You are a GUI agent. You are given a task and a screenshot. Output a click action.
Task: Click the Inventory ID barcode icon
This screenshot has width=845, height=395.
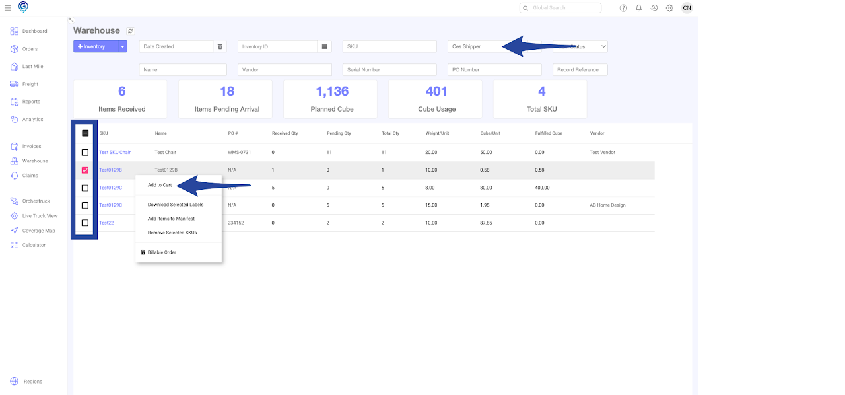[324, 46]
